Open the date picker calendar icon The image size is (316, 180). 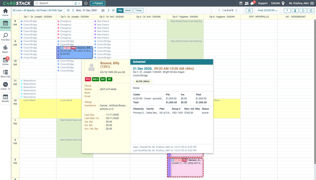click(x=103, y=11)
